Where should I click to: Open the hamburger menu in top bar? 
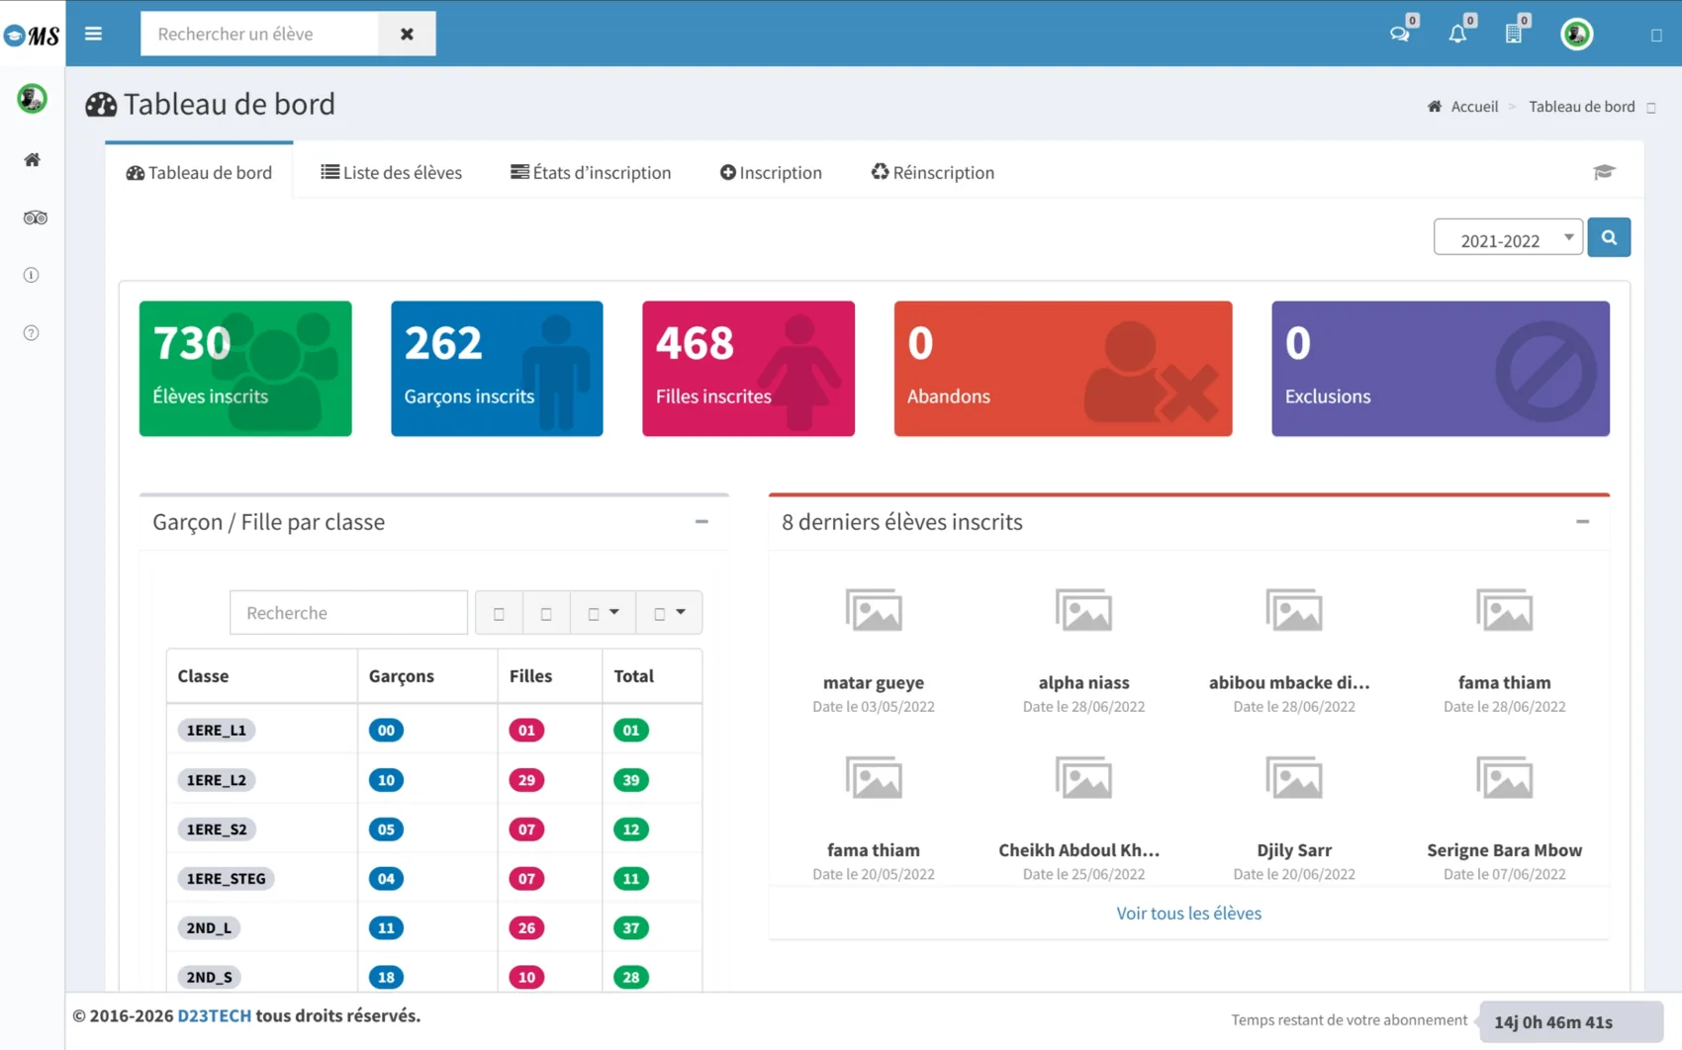[93, 34]
